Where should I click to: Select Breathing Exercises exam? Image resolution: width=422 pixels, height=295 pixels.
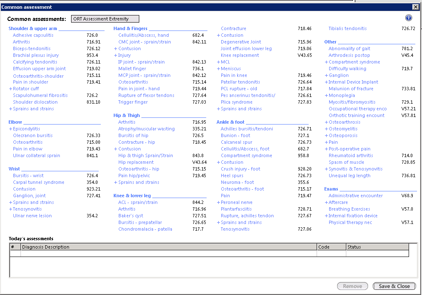(x=349, y=209)
